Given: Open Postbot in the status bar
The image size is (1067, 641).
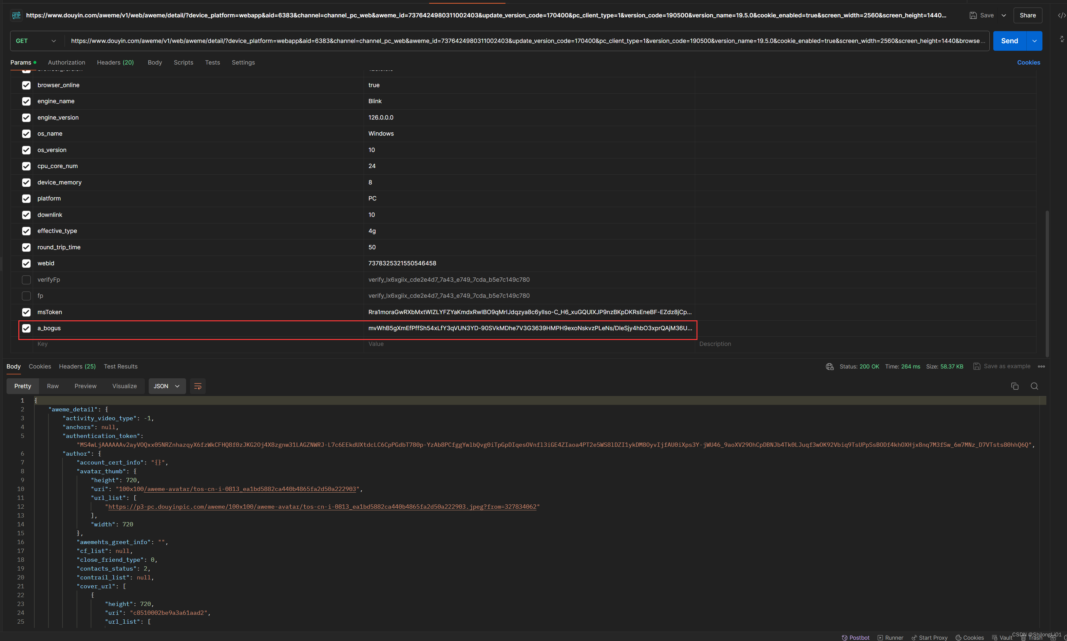Looking at the screenshot, I should [x=855, y=637].
